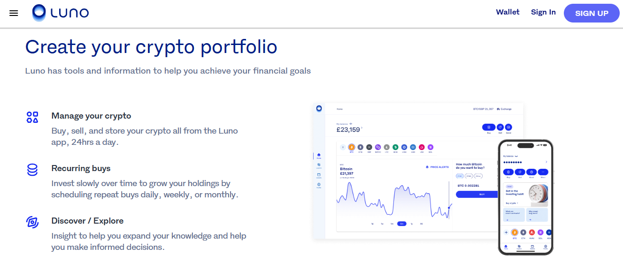Tap Home tab in phone bottom bar
Viewport: 623px width, 278px height.
[506, 247]
